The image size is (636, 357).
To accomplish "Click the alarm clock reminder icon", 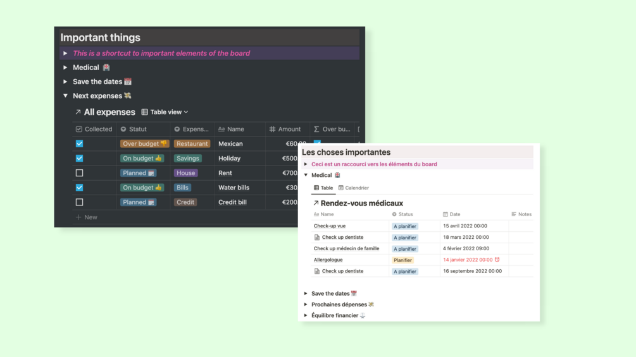I will [x=497, y=260].
